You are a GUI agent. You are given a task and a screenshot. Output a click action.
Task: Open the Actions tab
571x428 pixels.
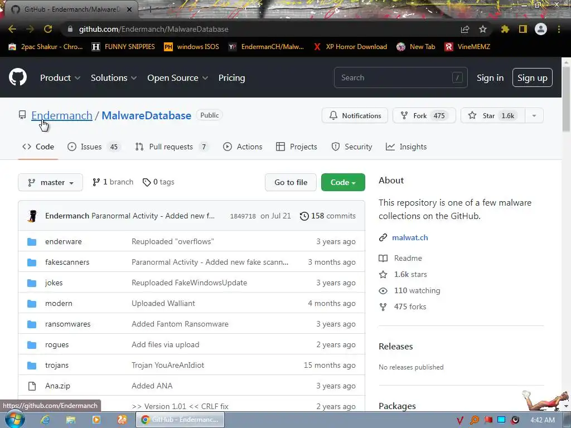click(x=243, y=147)
